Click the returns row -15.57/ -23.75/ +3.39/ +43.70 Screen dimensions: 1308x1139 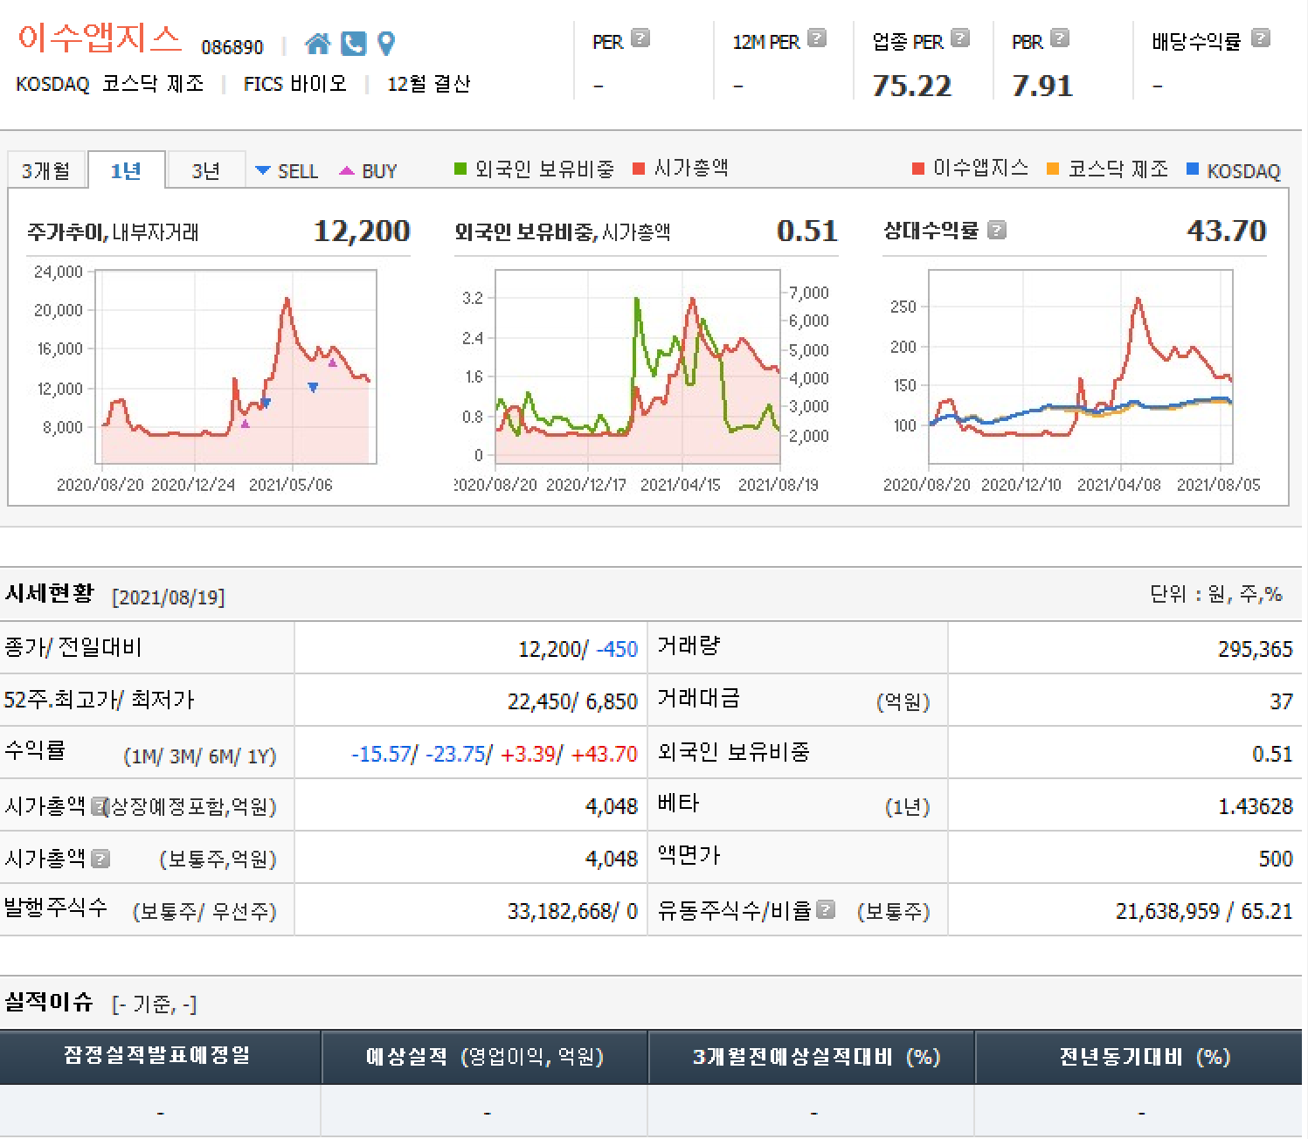pyautogui.click(x=495, y=754)
